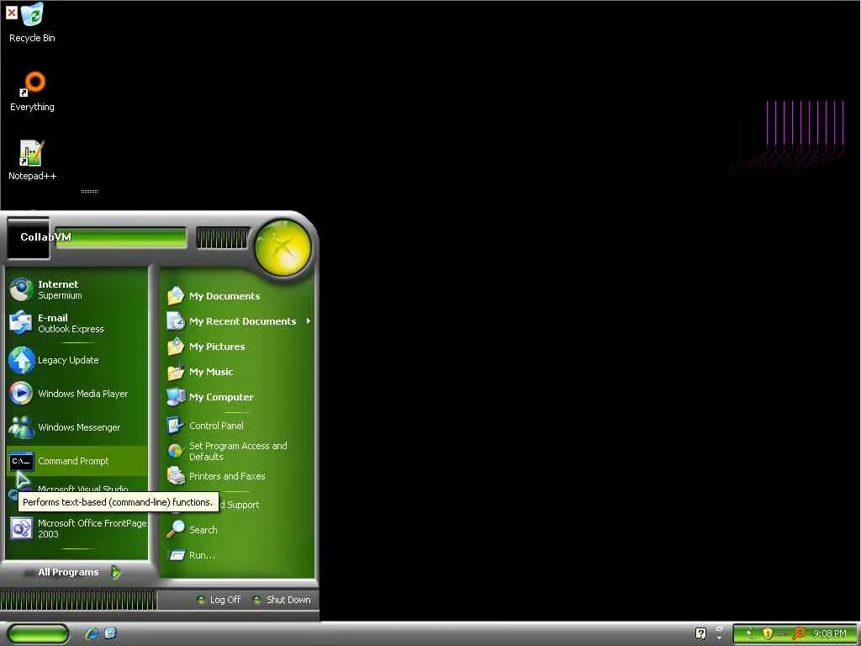Click the second quick launch icon beside Internet Explorer
Viewport: 861px width, 646px height.
point(110,633)
